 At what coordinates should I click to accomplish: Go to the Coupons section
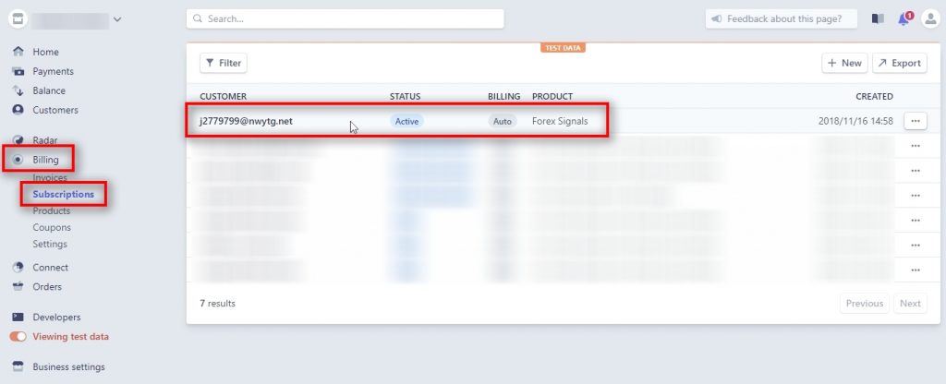point(51,227)
